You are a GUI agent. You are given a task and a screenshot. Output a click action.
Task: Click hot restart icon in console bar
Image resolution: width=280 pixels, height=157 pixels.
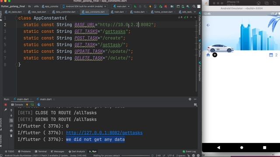click(x=32, y=105)
